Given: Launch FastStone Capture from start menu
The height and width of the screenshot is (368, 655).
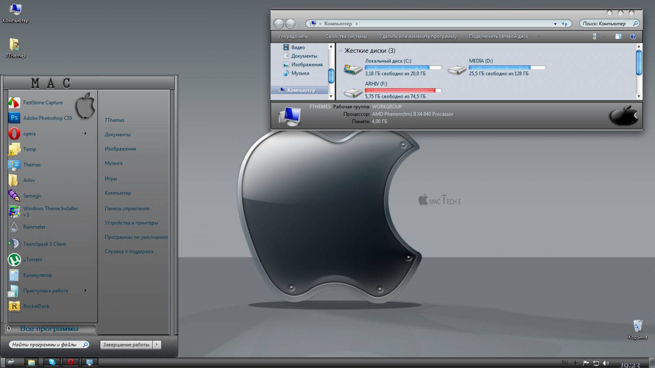Looking at the screenshot, I should pos(43,103).
